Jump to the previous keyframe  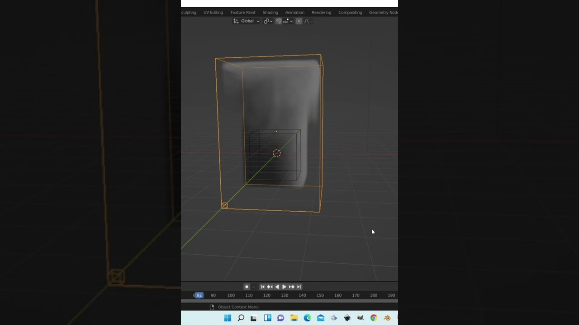pyautogui.click(x=270, y=287)
